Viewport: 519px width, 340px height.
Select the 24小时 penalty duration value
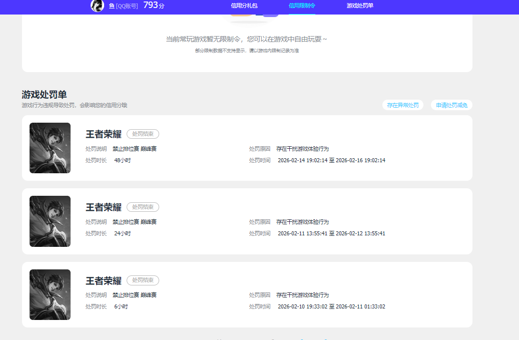(123, 233)
